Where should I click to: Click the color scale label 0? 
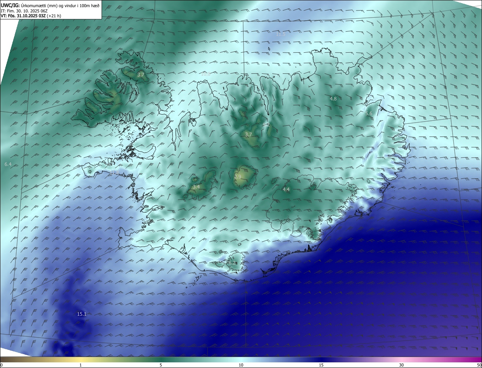click(x=2, y=365)
